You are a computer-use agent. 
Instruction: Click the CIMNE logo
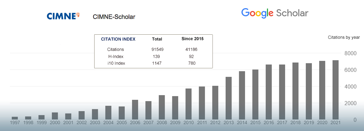(63, 16)
